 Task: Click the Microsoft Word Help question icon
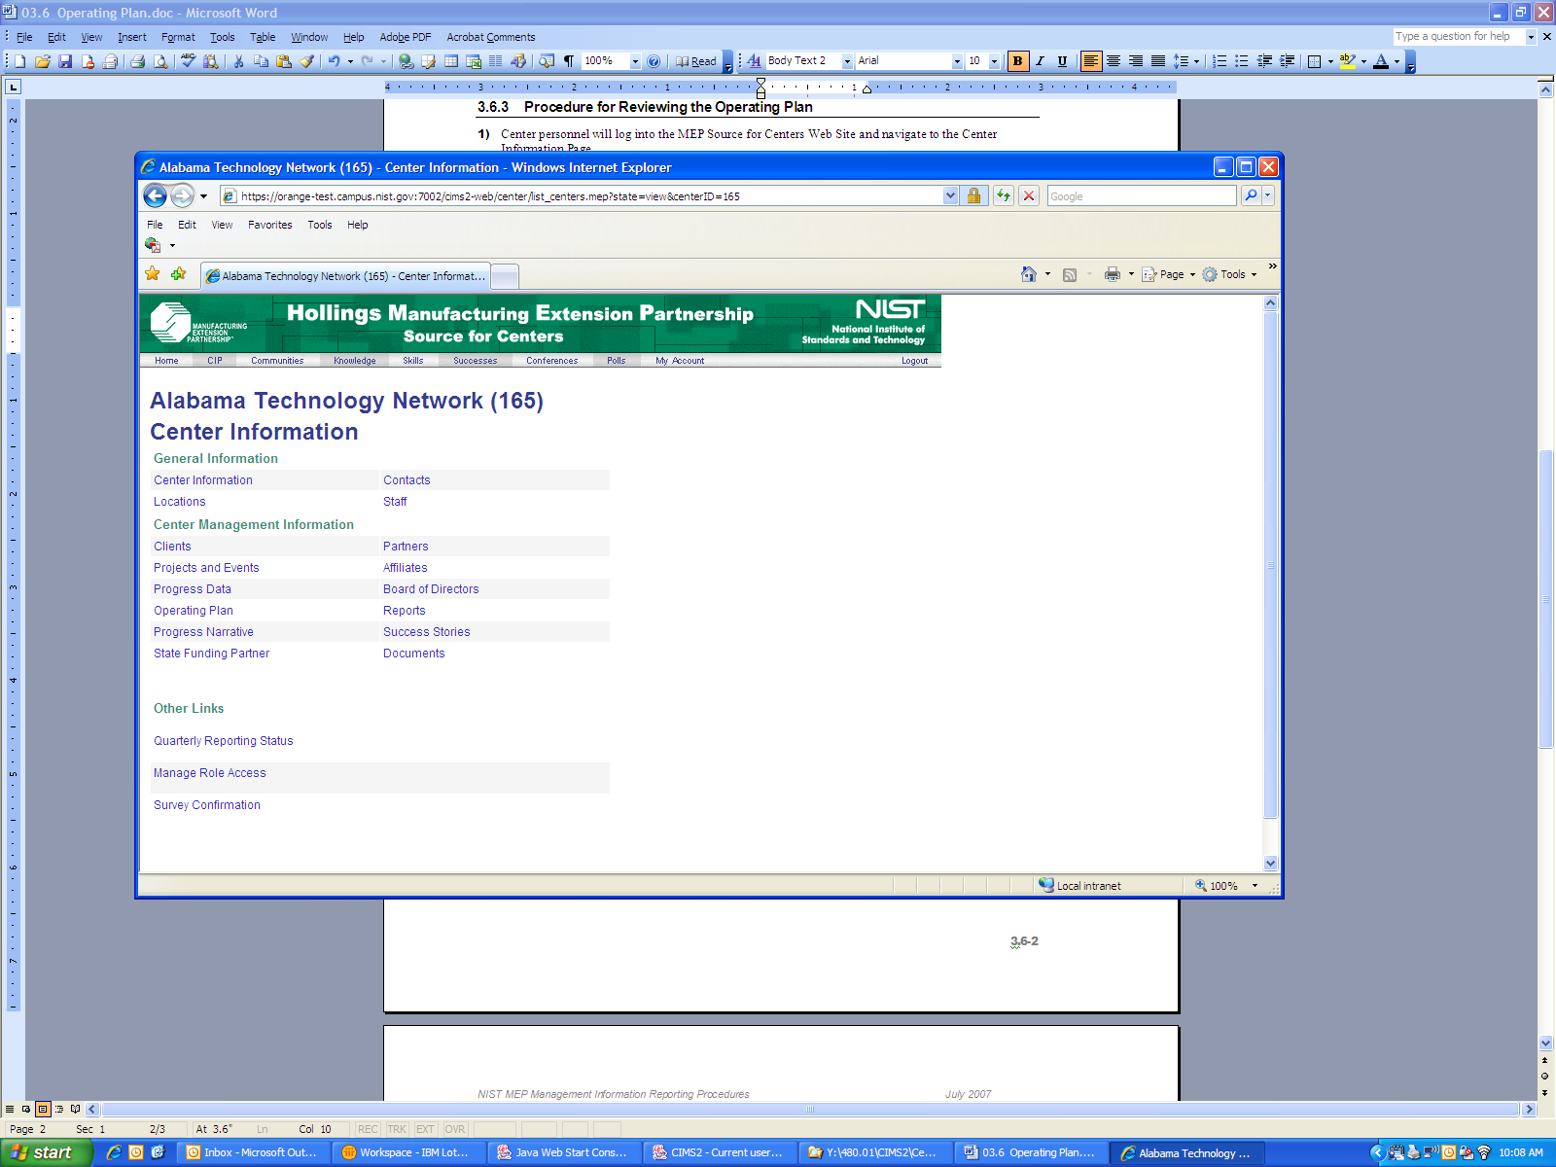pyautogui.click(x=654, y=61)
